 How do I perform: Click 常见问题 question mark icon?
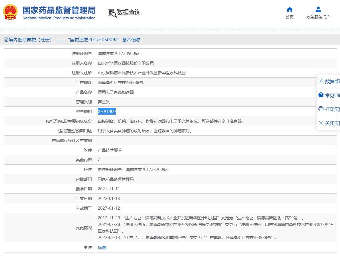(321, 95)
